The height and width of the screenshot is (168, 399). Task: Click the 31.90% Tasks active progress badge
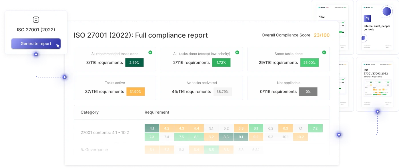point(135,91)
